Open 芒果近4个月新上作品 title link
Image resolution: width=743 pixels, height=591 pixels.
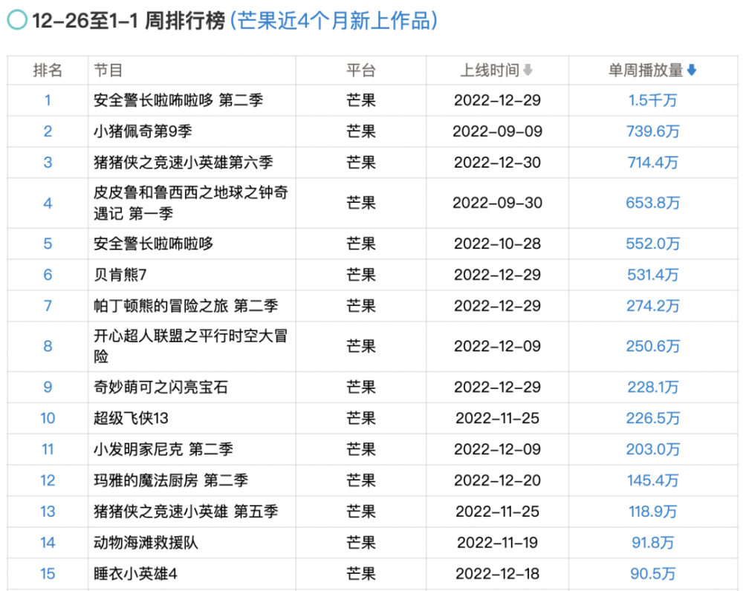click(334, 21)
